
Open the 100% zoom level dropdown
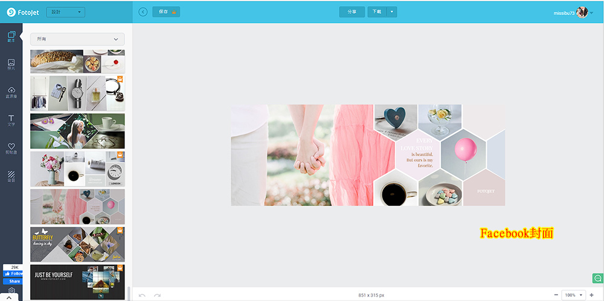[x=574, y=295]
